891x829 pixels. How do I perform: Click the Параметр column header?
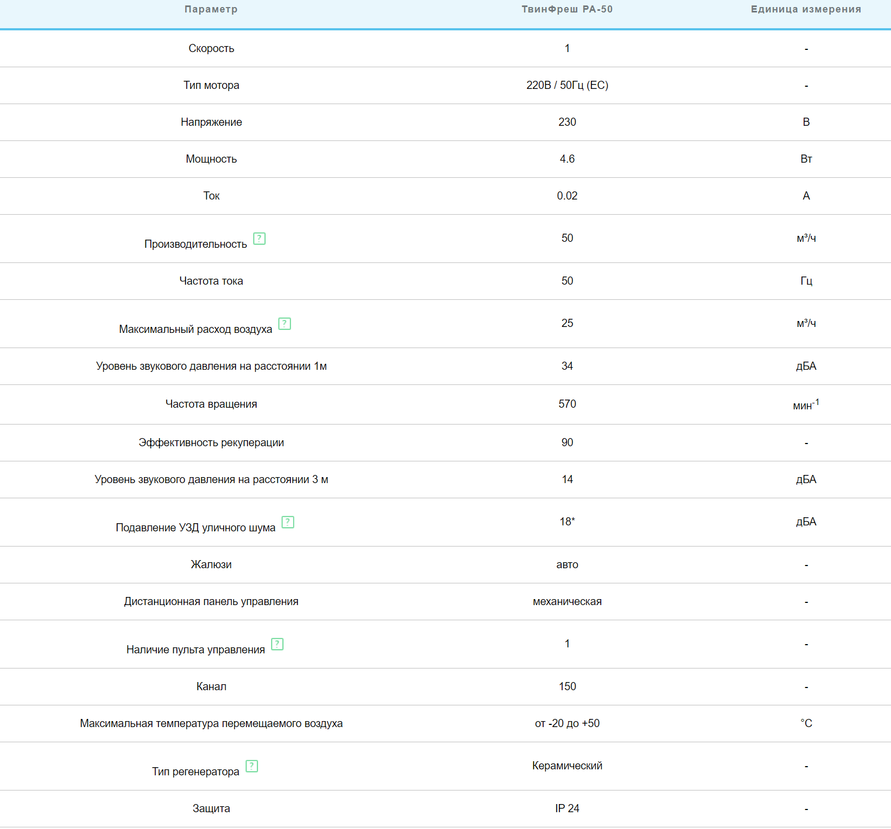click(211, 9)
